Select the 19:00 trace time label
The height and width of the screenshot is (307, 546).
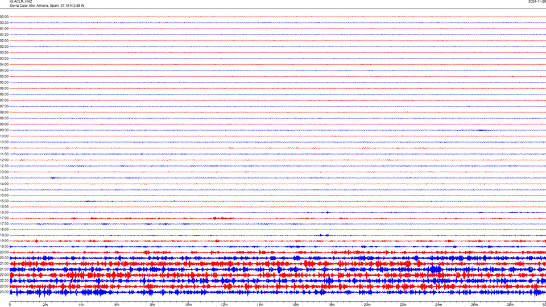click(4, 241)
